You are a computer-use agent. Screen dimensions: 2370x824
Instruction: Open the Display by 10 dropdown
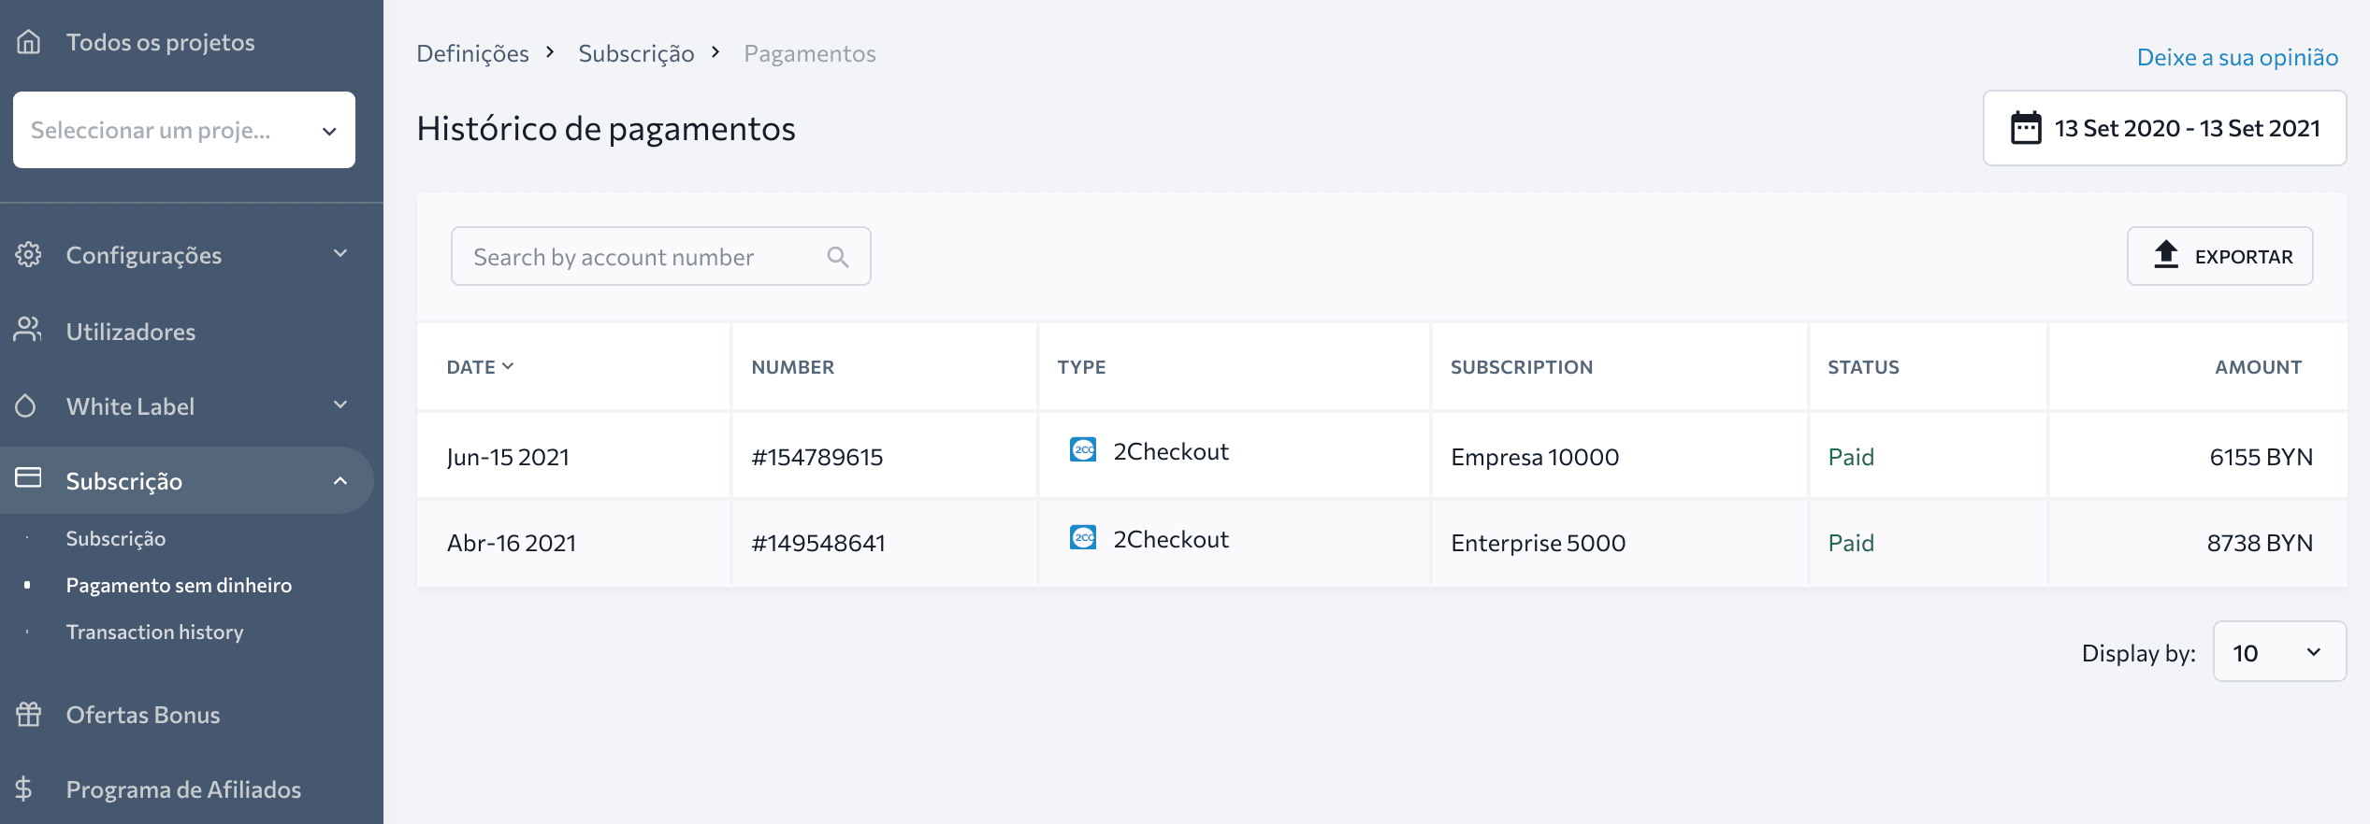[x=2279, y=652]
